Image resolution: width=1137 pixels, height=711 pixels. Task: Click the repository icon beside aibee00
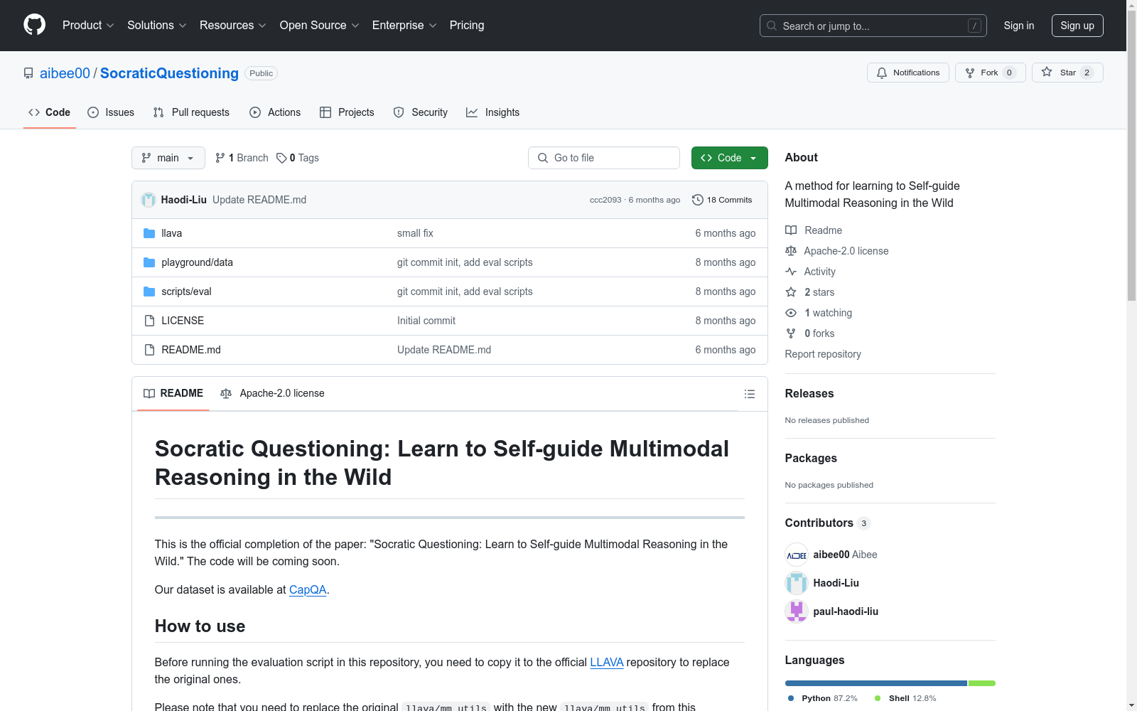pos(28,73)
